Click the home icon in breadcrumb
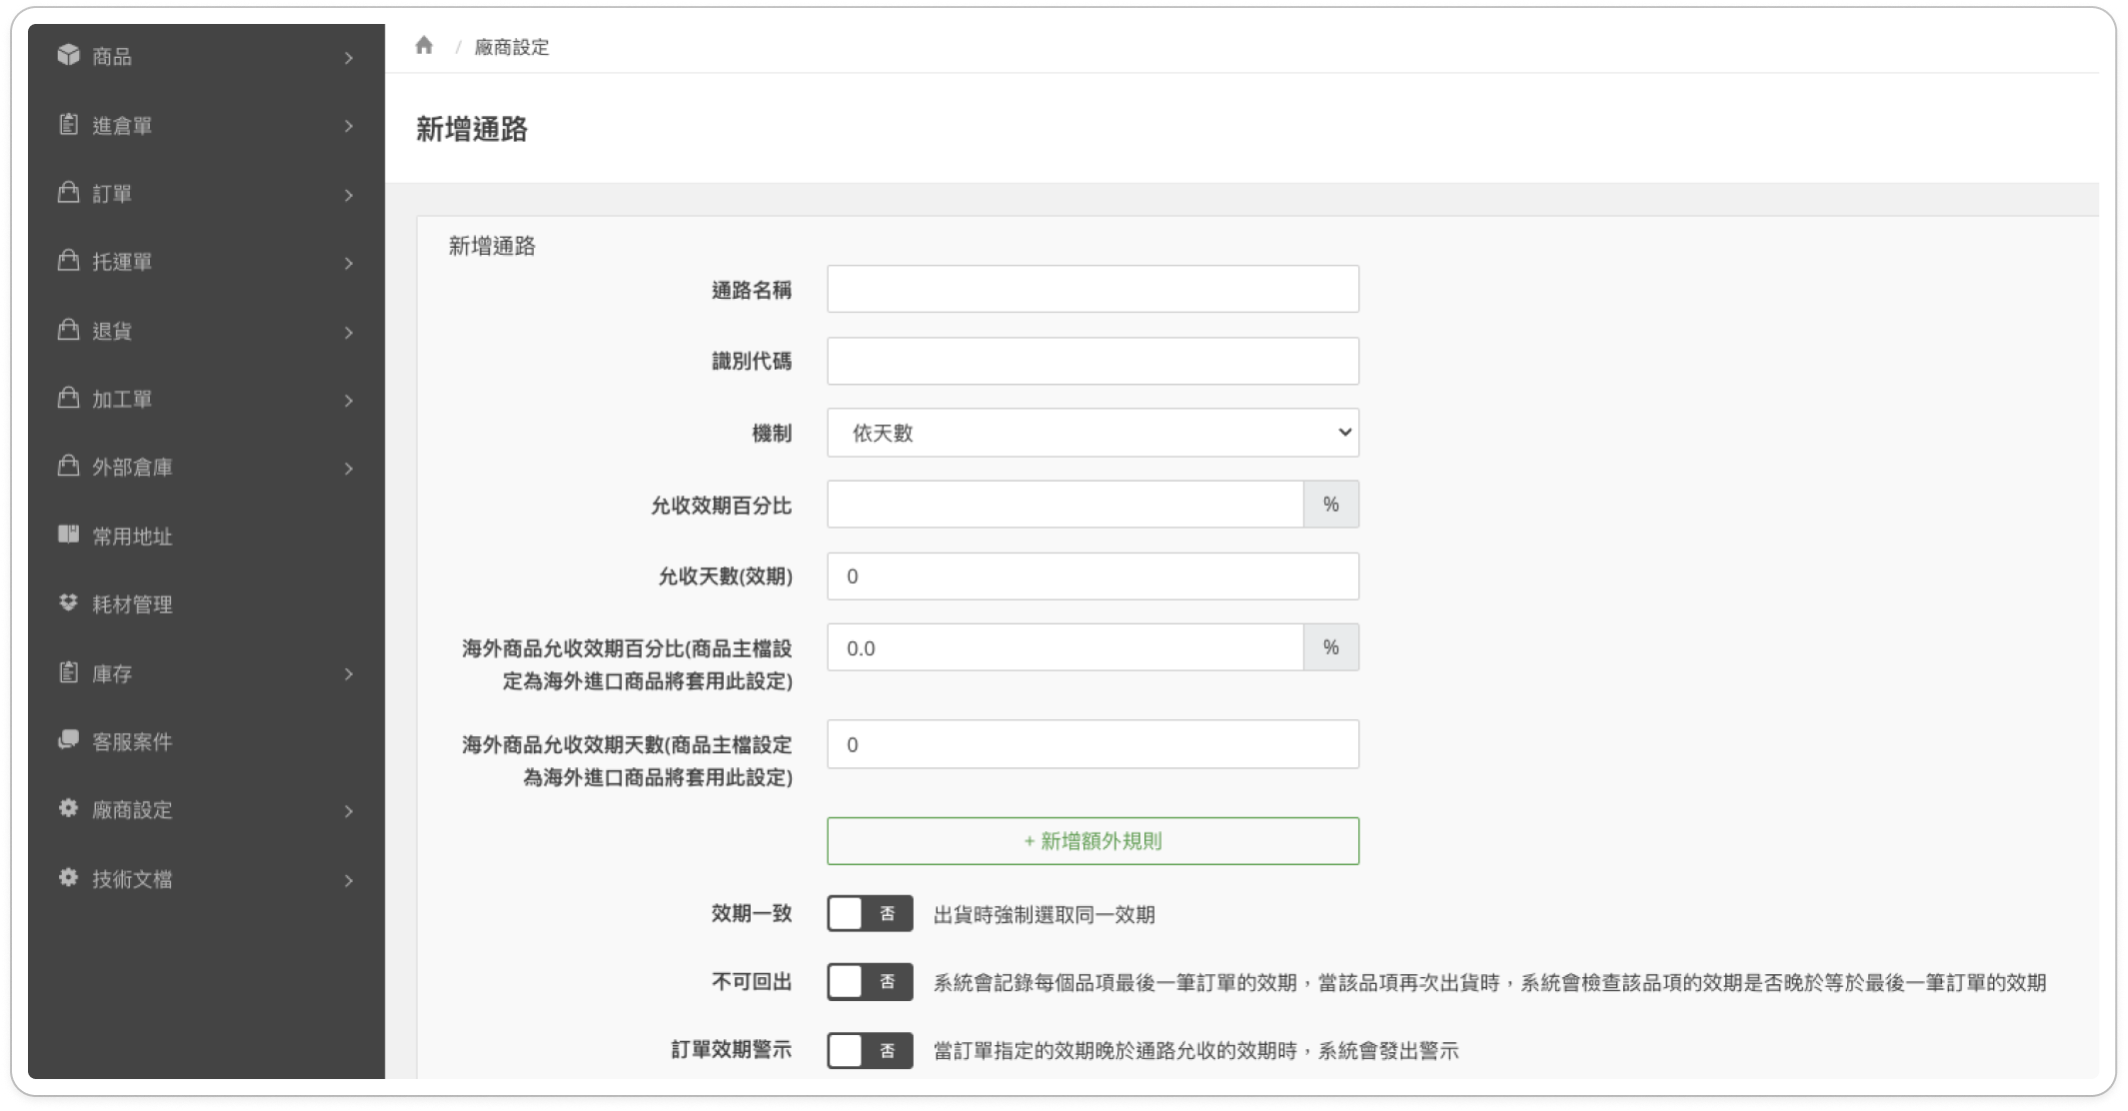 click(424, 46)
